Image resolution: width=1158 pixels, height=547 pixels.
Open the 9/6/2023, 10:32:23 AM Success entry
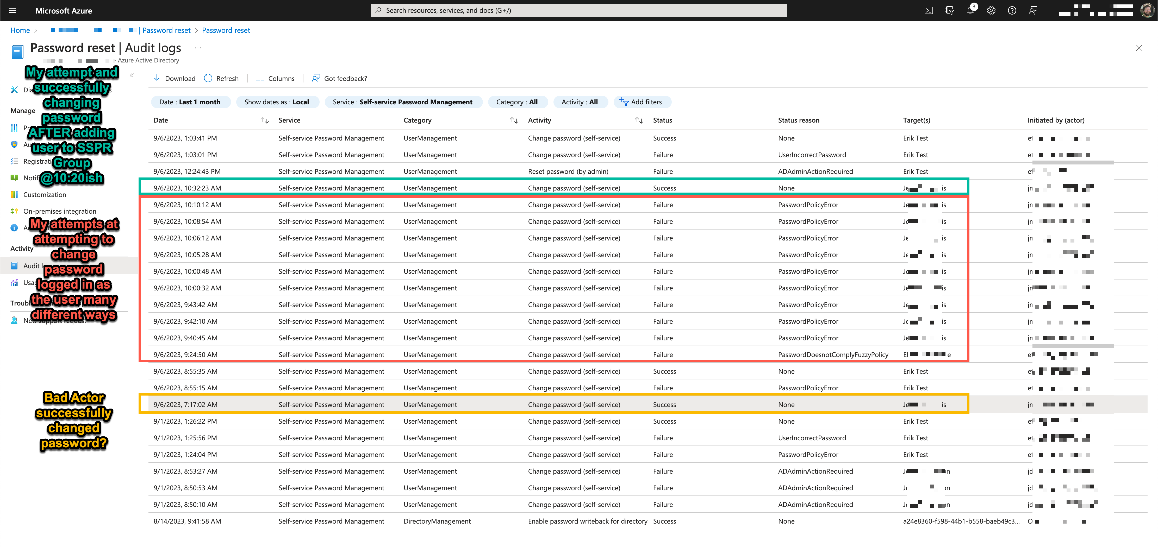(x=647, y=188)
